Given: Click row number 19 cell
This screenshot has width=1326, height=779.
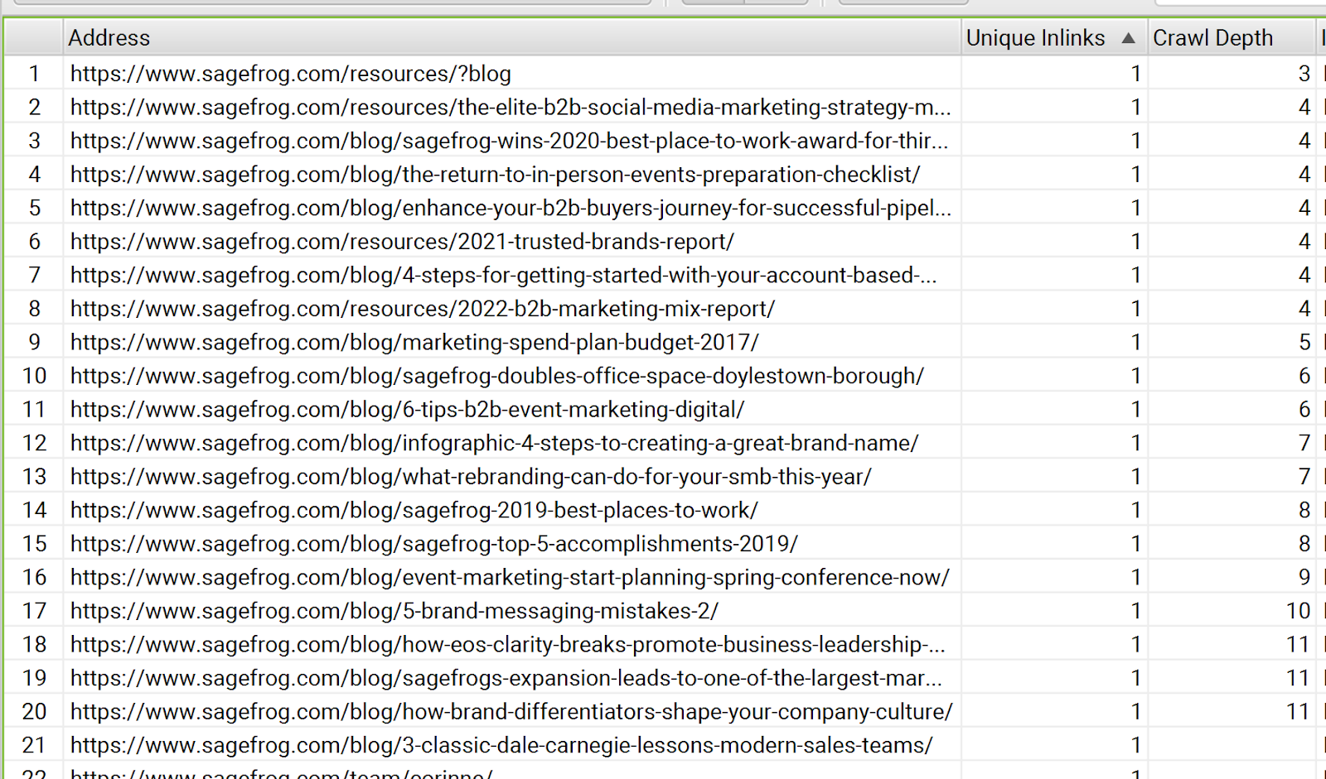Looking at the screenshot, I should click(34, 678).
